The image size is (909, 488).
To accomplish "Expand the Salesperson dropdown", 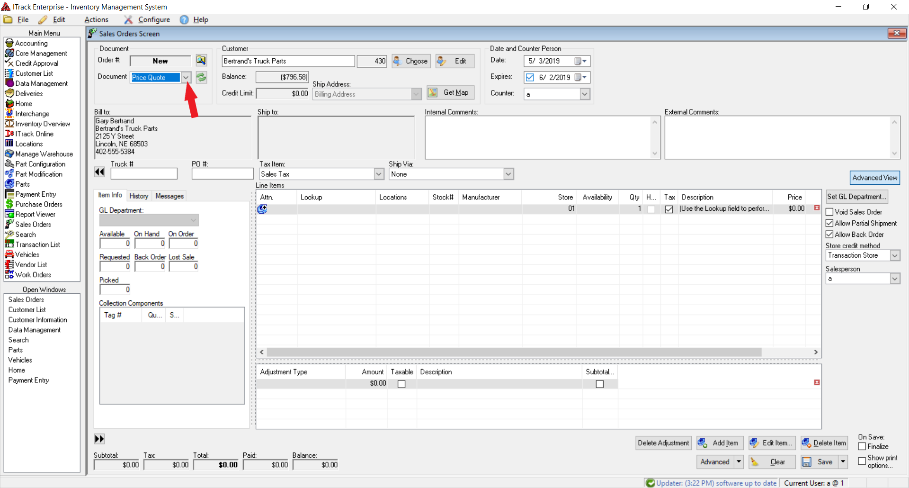I will 895,279.
